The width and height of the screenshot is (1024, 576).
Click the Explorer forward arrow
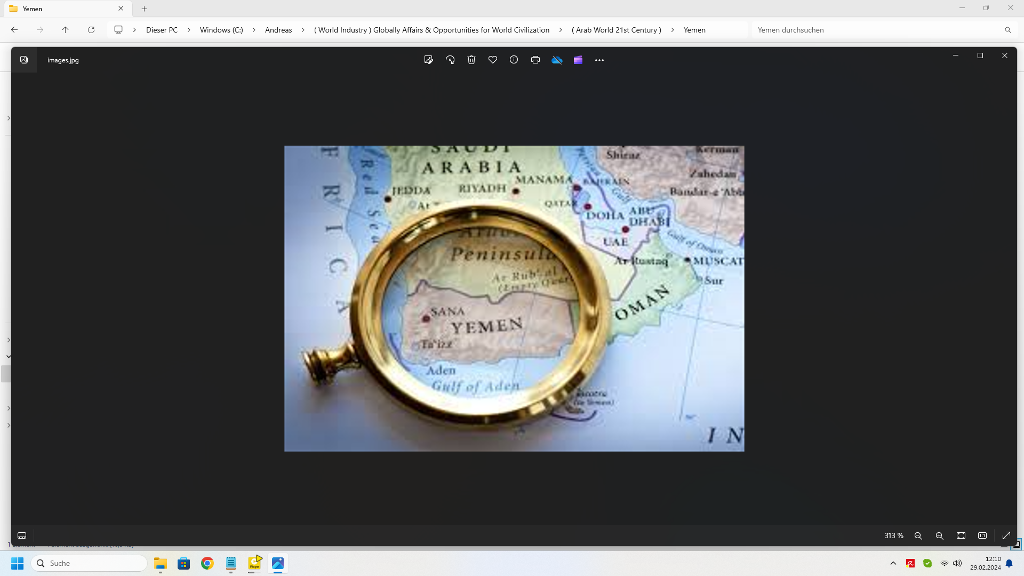tap(40, 30)
